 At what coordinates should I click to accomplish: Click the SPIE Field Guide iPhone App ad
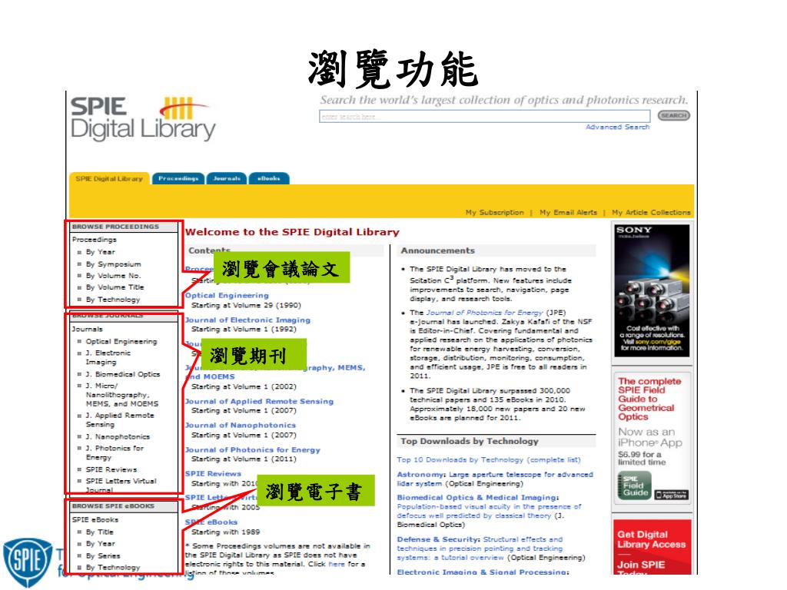point(652,437)
